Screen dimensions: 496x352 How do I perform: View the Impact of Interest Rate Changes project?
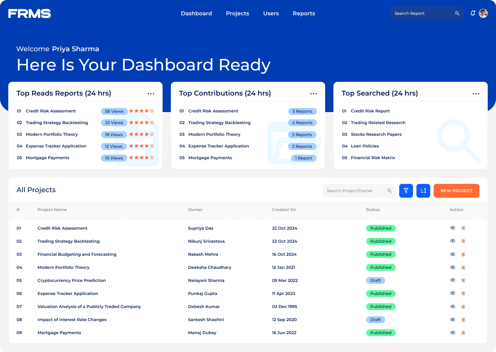(x=453, y=320)
